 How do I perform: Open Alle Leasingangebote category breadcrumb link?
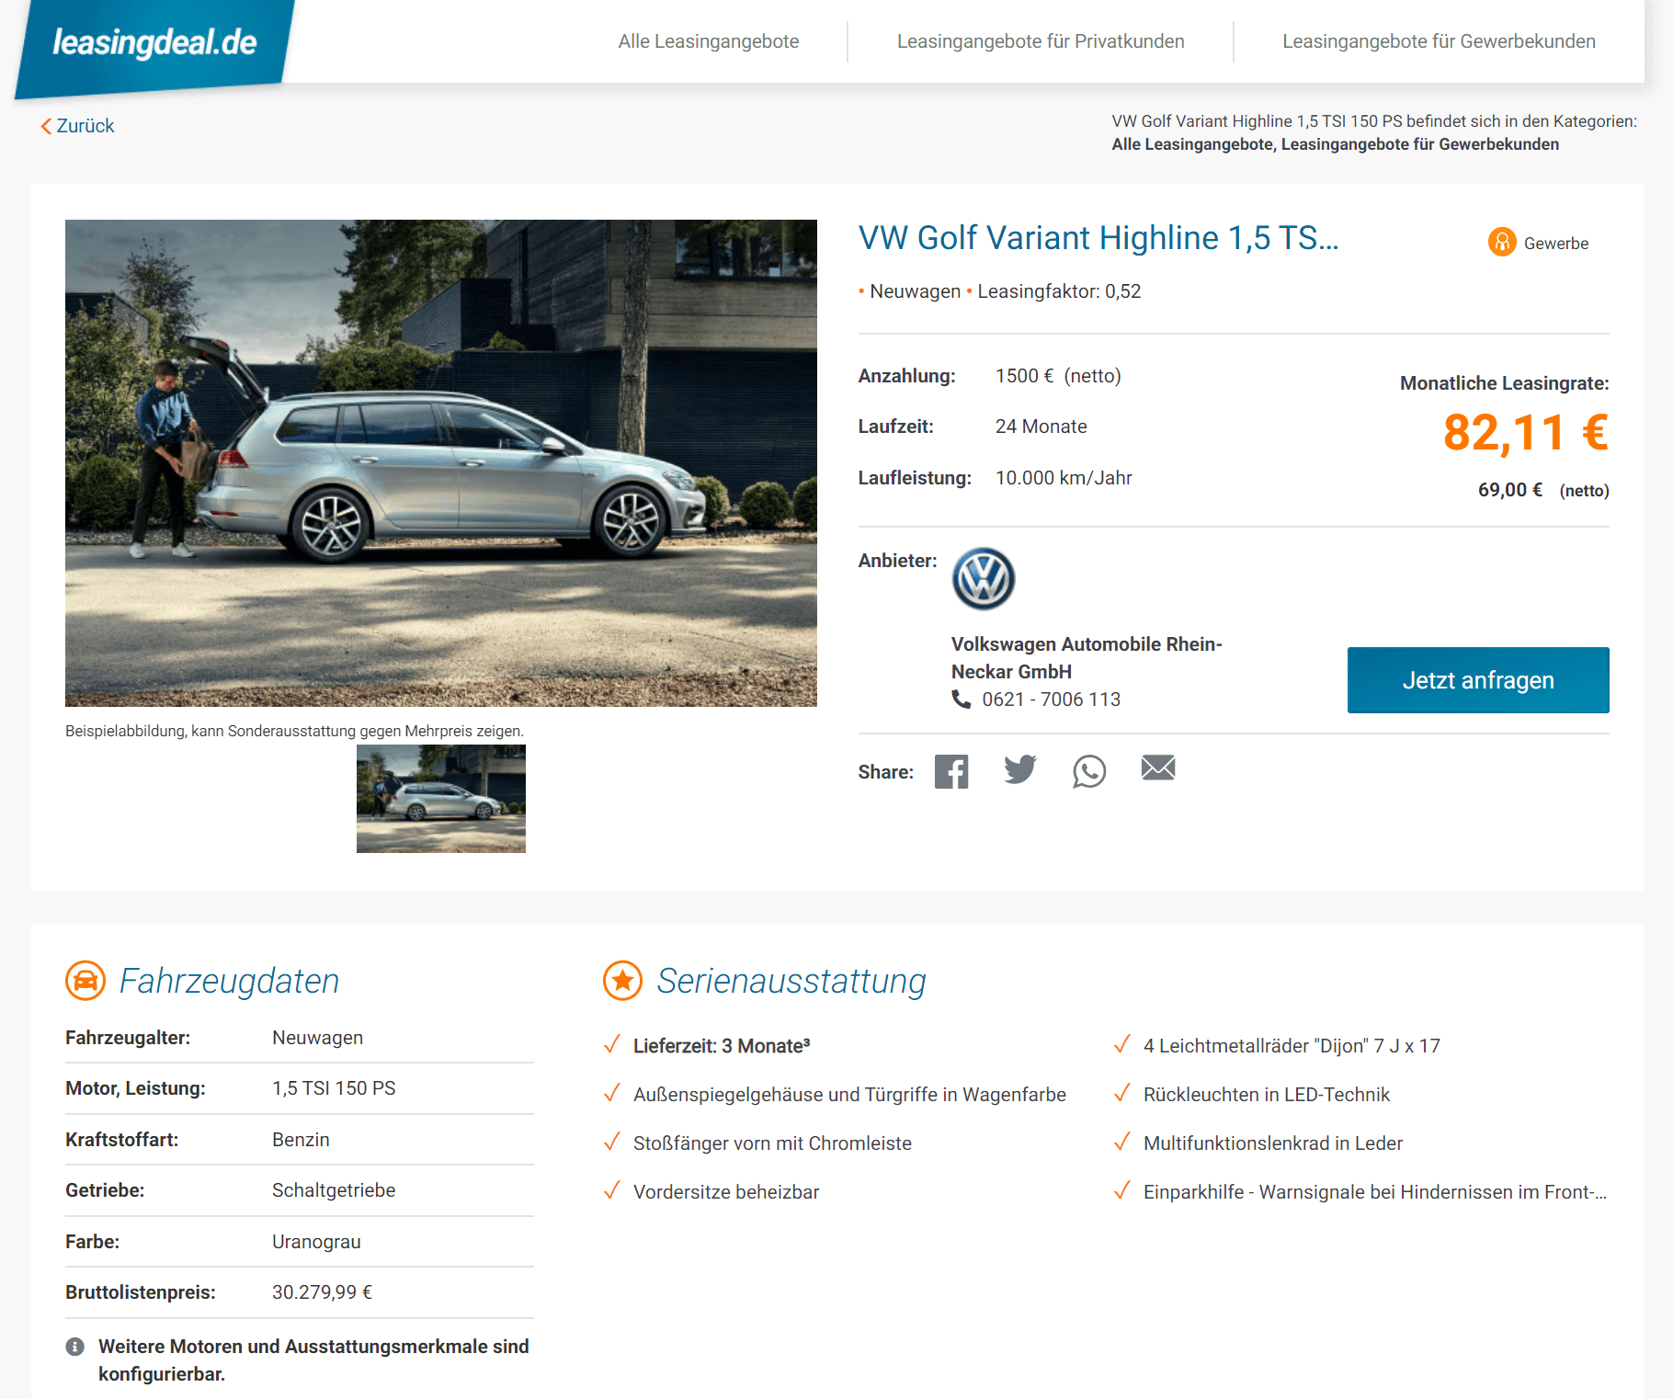click(1192, 144)
